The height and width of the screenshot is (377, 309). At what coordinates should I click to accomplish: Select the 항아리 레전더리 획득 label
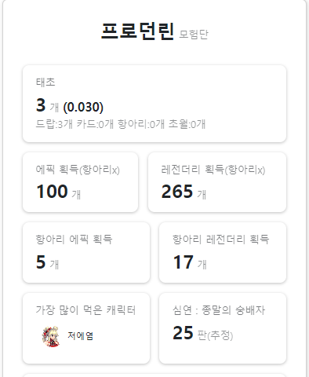pyautogui.click(x=221, y=240)
